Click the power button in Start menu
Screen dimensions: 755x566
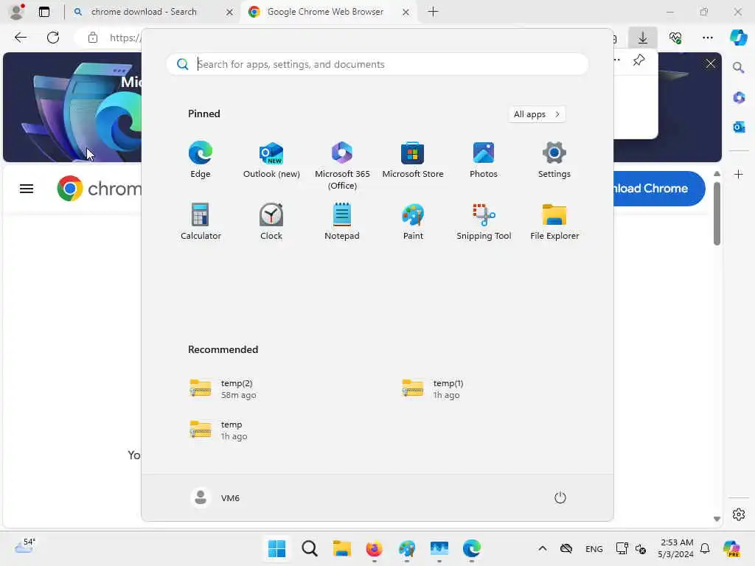(560, 497)
